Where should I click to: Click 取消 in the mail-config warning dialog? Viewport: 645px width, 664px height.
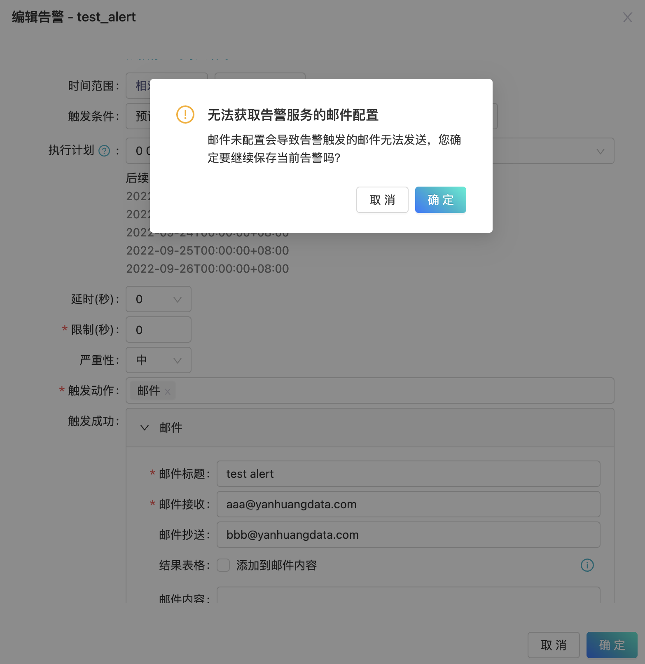382,200
